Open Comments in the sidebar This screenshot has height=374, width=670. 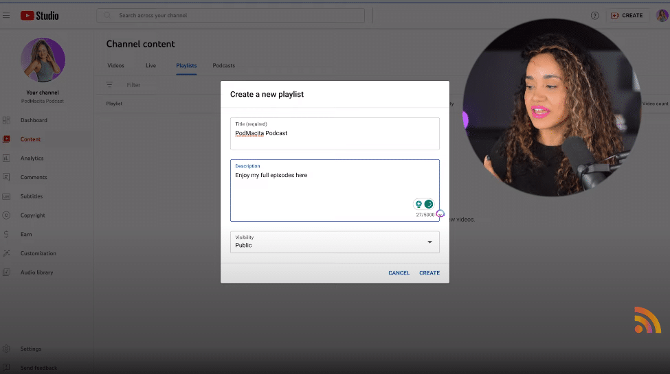34,177
